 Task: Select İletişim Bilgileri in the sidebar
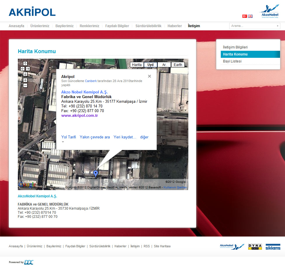(x=250, y=47)
